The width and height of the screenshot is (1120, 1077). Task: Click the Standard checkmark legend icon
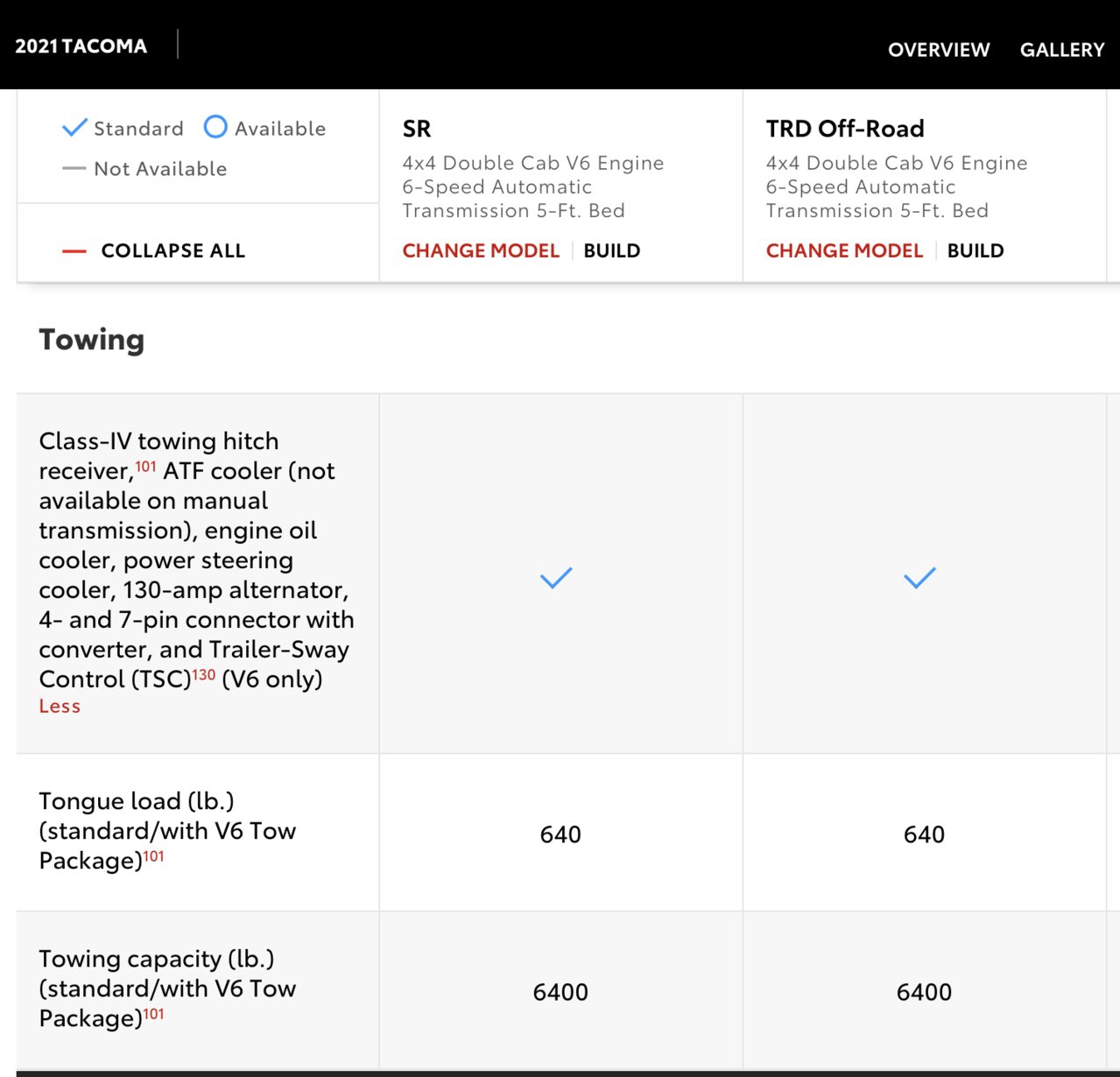75,128
